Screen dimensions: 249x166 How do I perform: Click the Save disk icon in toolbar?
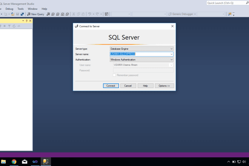17,14
